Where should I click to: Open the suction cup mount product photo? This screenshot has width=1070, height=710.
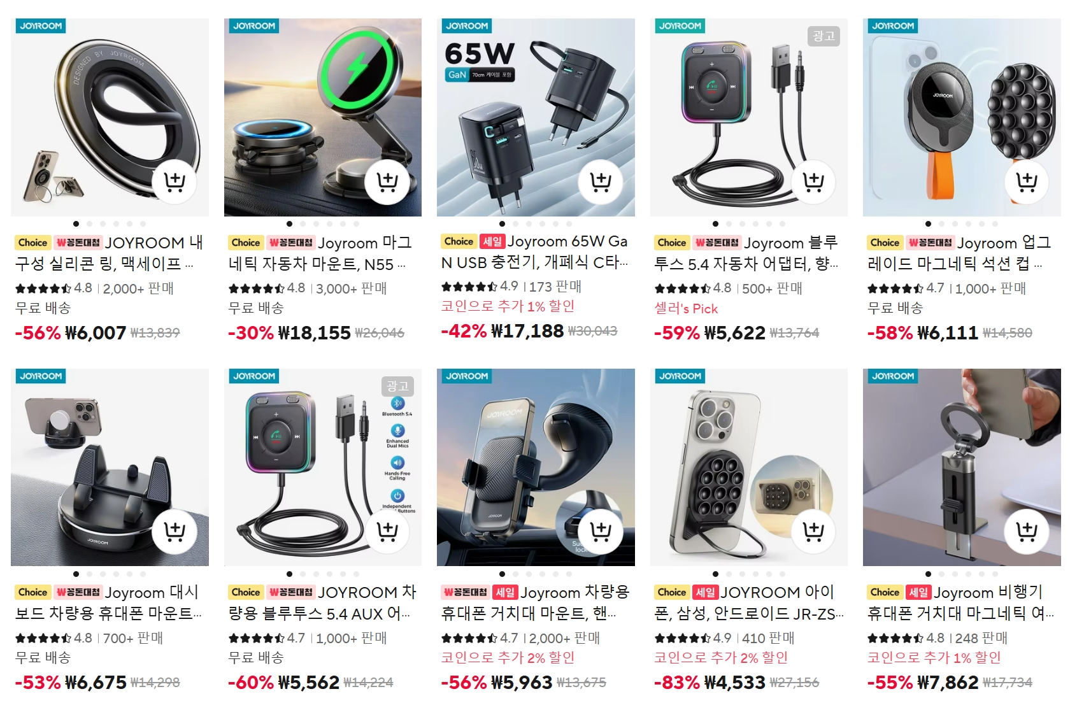[x=962, y=117]
